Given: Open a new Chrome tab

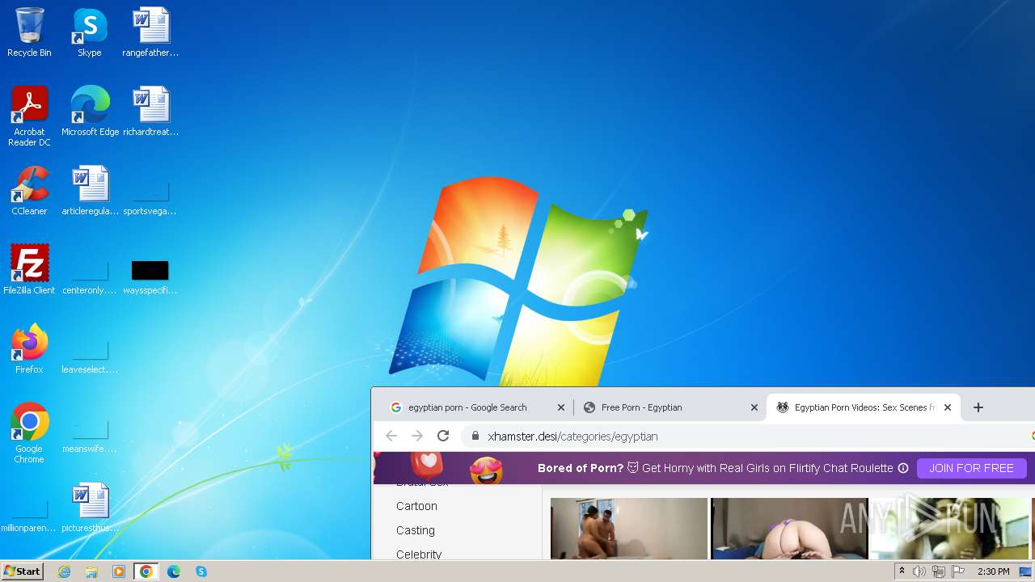Looking at the screenshot, I should (978, 407).
